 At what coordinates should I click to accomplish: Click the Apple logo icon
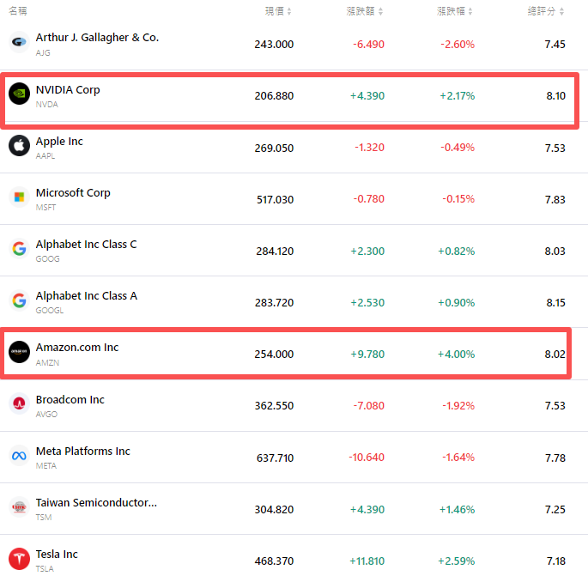click(x=19, y=146)
